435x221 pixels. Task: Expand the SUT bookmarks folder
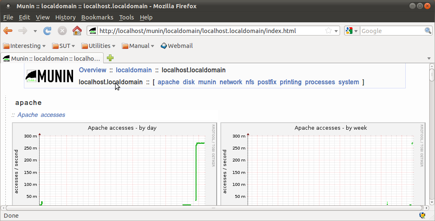coord(64,46)
